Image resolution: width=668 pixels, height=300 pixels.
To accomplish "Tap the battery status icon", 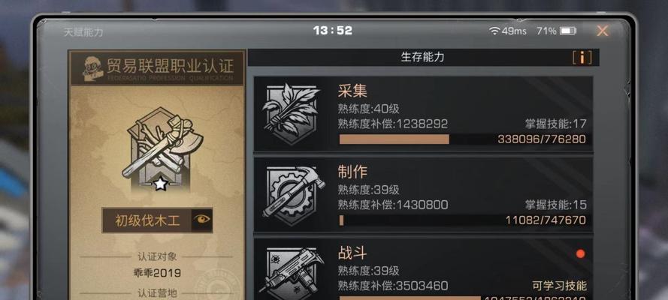I will 568,31.
